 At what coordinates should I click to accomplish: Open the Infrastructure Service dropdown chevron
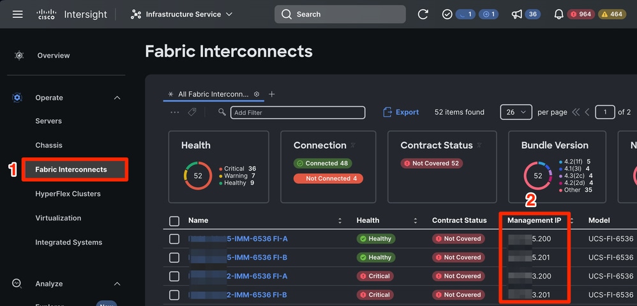point(229,14)
